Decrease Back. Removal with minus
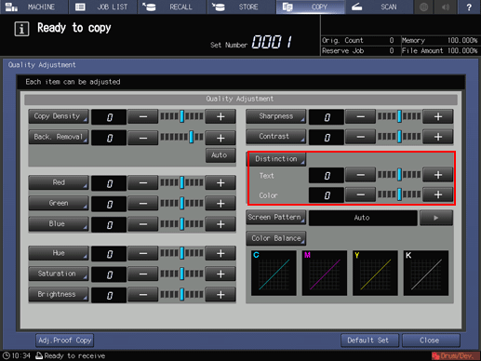This screenshot has height=361, width=481. [143, 138]
